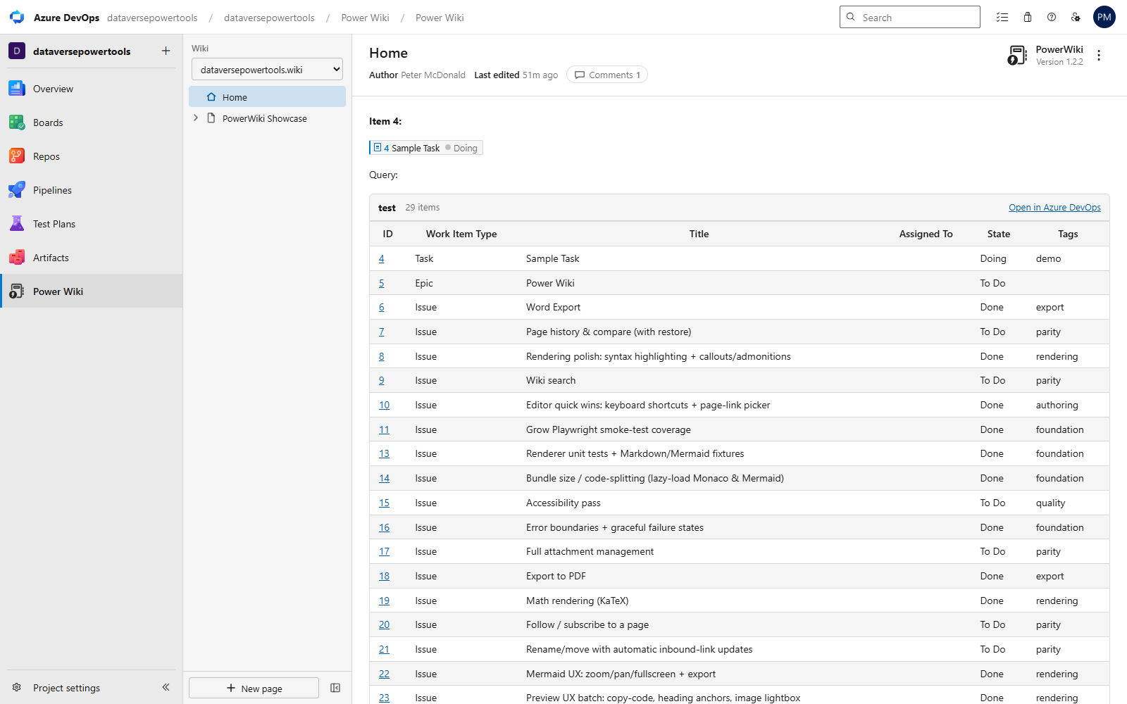Select the Home page in wiki tree
The height and width of the screenshot is (704, 1127).
click(267, 97)
